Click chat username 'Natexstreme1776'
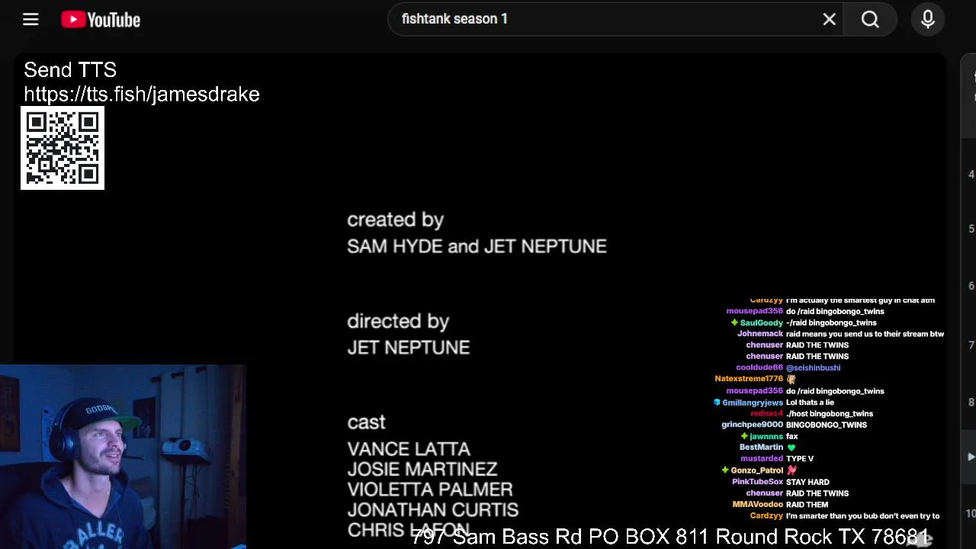 (749, 379)
